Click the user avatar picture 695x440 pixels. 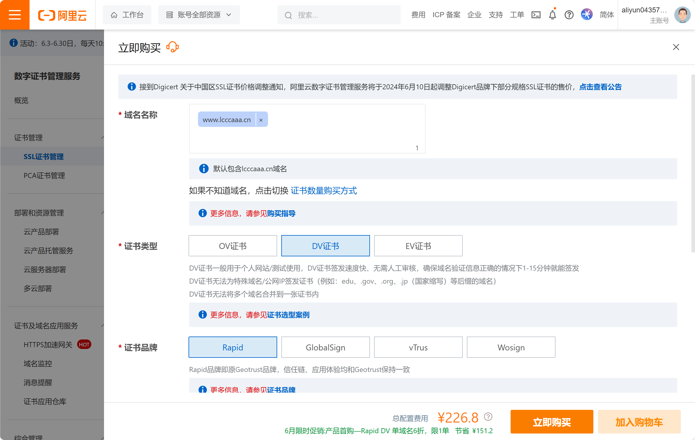click(x=682, y=15)
